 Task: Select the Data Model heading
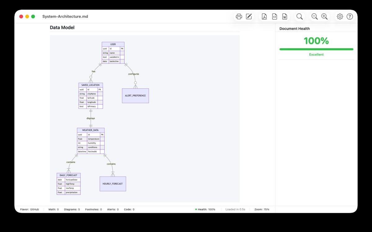pyautogui.click(x=62, y=27)
